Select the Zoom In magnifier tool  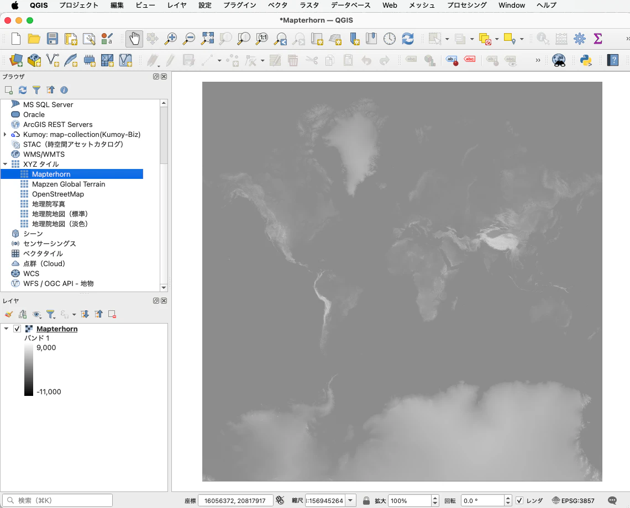point(171,39)
